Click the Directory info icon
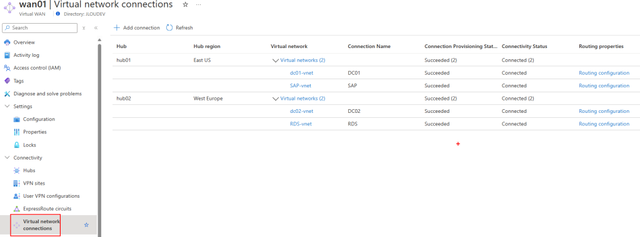The height and width of the screenshot is (237, 640). [x=58, y=14]
